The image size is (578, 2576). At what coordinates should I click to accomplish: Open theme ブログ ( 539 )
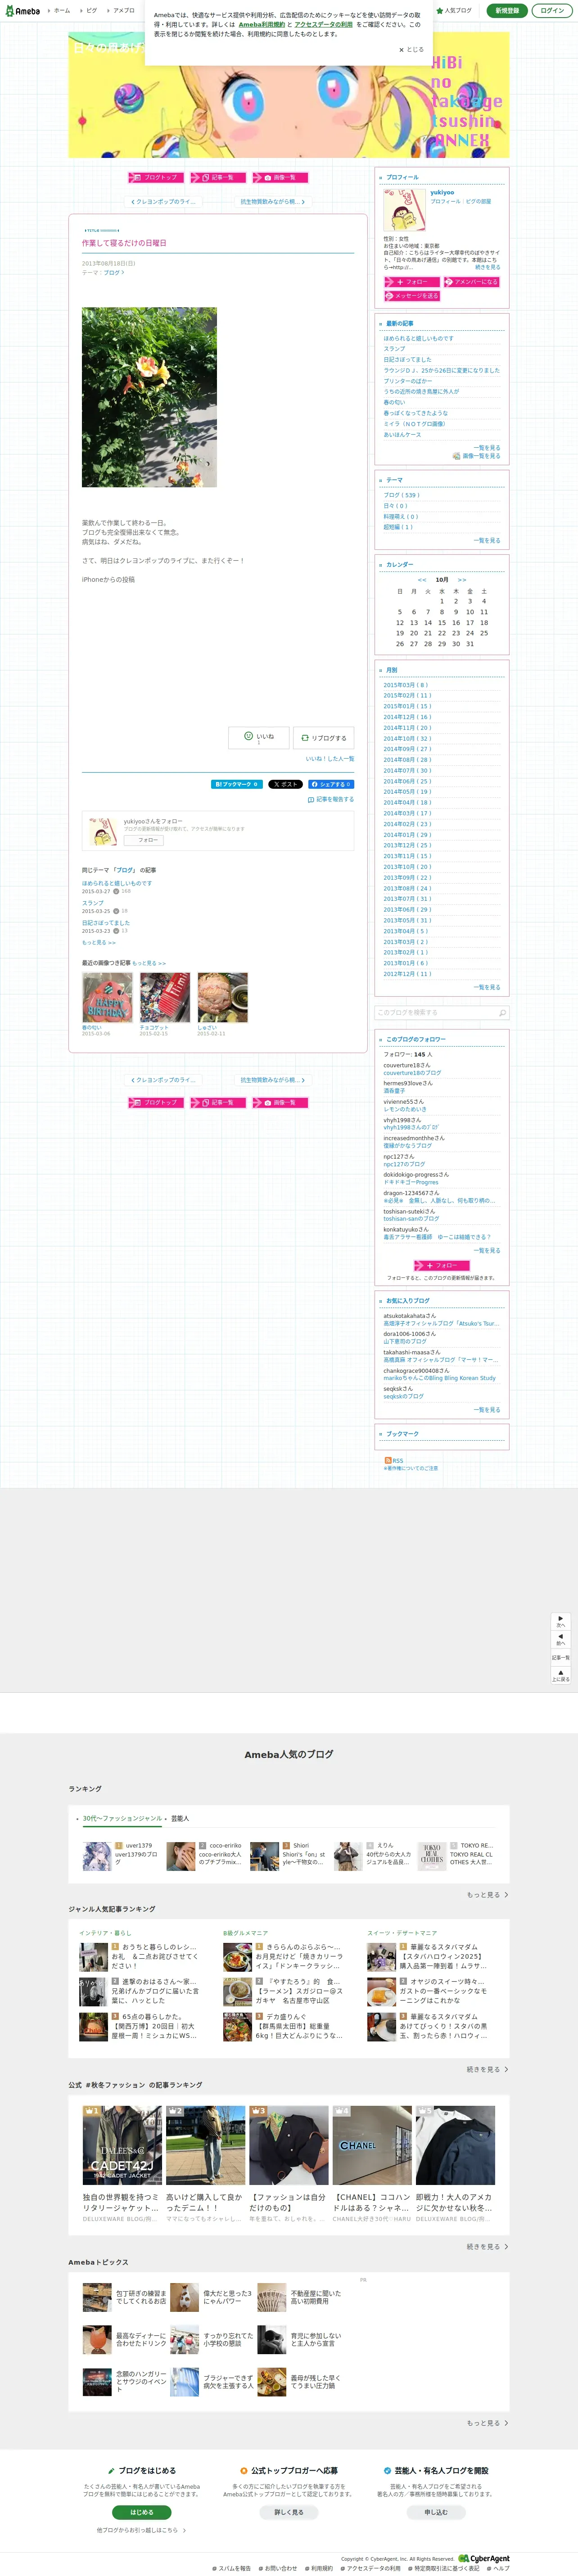click(x=401, y=495)
